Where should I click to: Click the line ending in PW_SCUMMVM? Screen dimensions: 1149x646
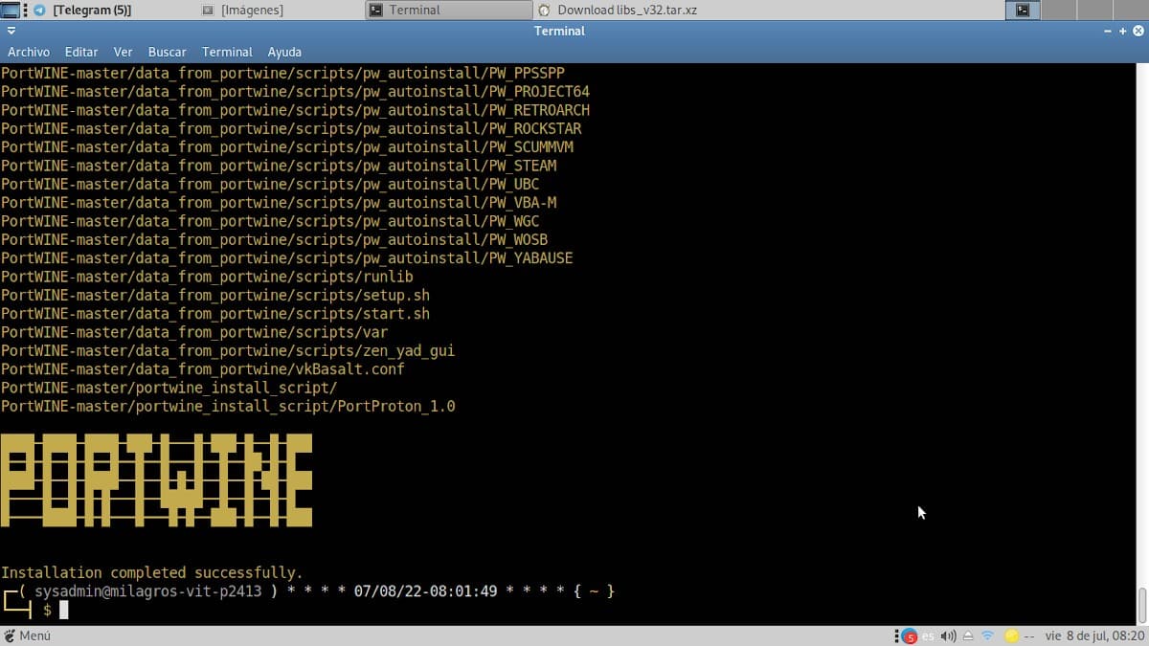pyautogui.click(x=287, y=147)
